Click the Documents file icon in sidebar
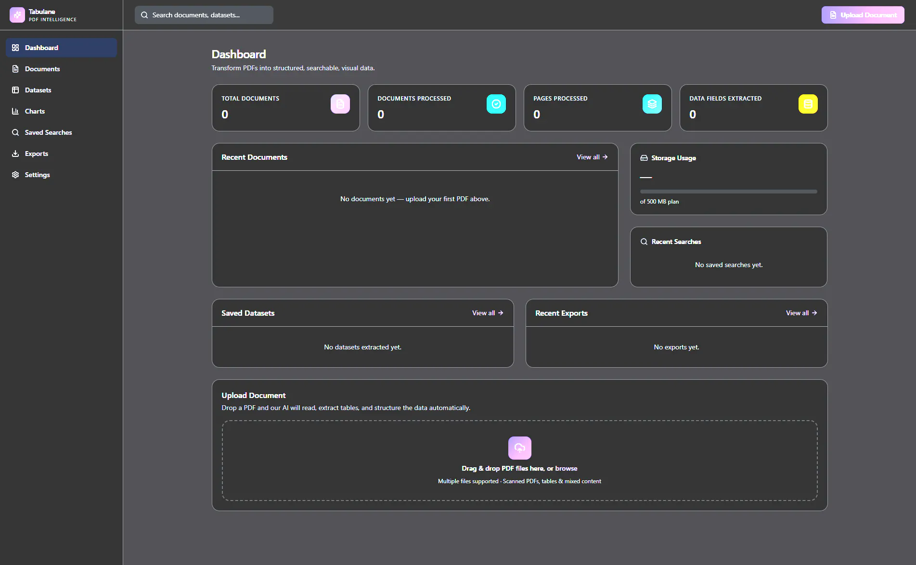Viewport: 916px width, 565px height. (x=15, y=69)
